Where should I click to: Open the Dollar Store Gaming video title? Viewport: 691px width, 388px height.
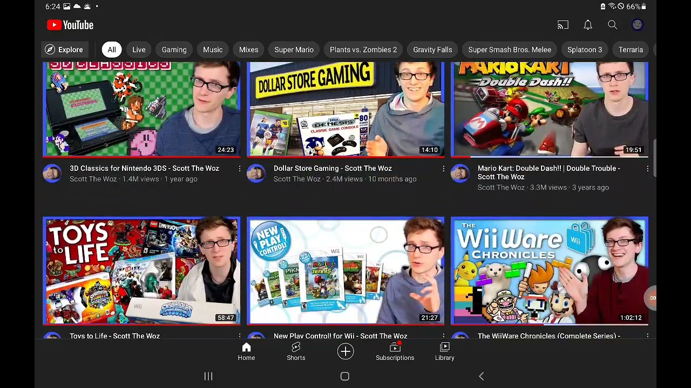(333, 168)
